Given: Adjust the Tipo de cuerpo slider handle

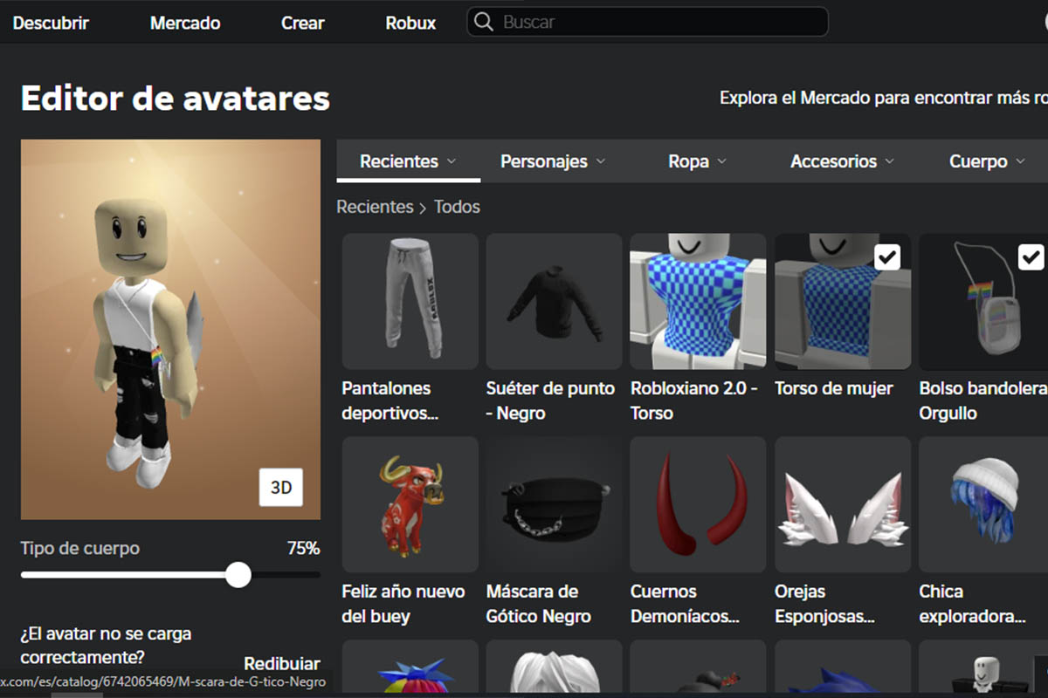Looking at the screenshot, I should pos(237,575).
